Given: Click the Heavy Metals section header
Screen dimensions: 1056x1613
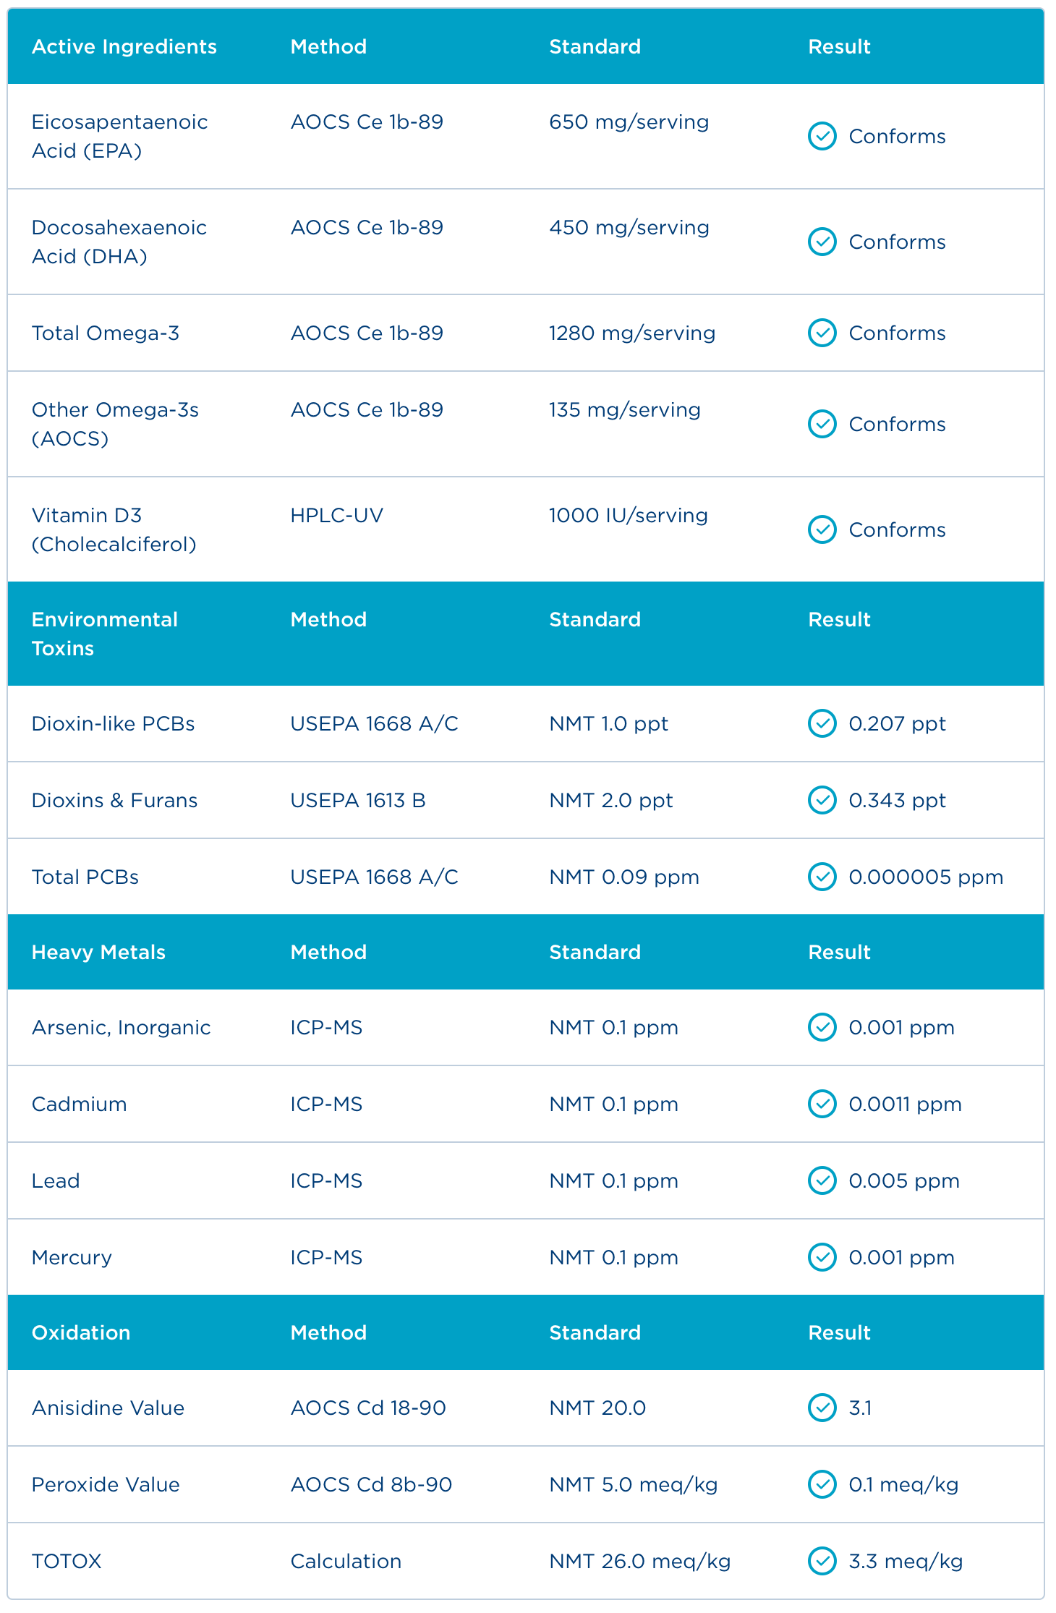Looking at the screenshot, I should click(x=98, y=952).
